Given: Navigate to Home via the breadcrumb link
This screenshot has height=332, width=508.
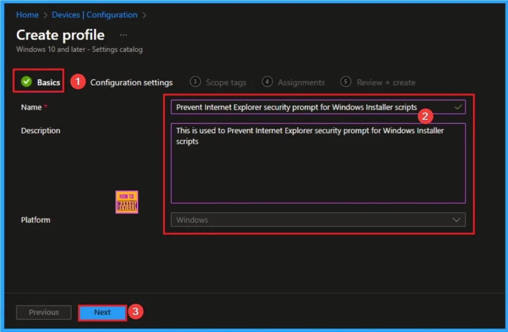Looking at the screenshot, I should (x=27, y=15).
